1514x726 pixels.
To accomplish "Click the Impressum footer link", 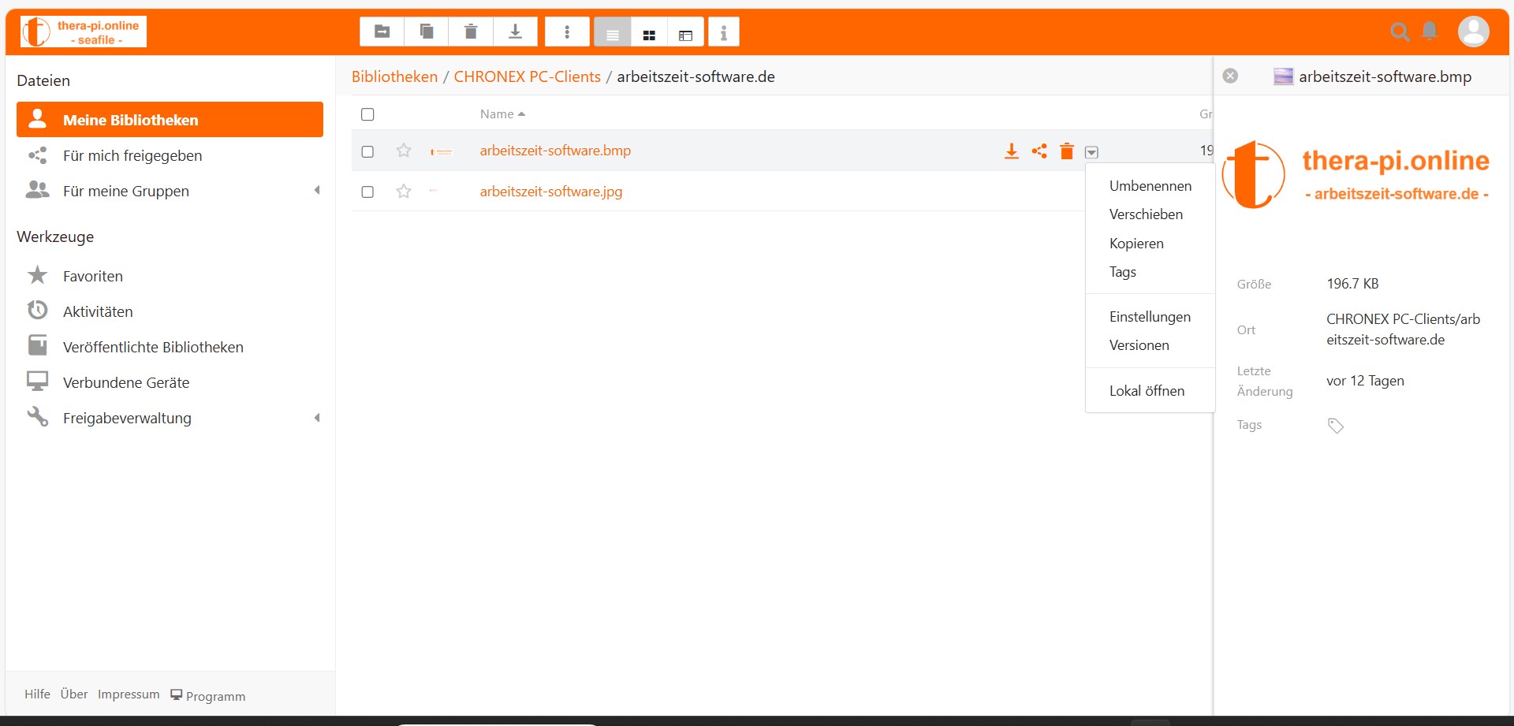I will pos(129,694).
